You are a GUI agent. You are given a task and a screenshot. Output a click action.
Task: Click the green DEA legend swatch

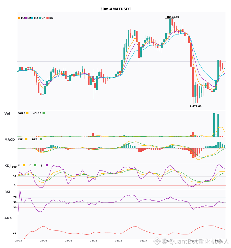point(41,139)
